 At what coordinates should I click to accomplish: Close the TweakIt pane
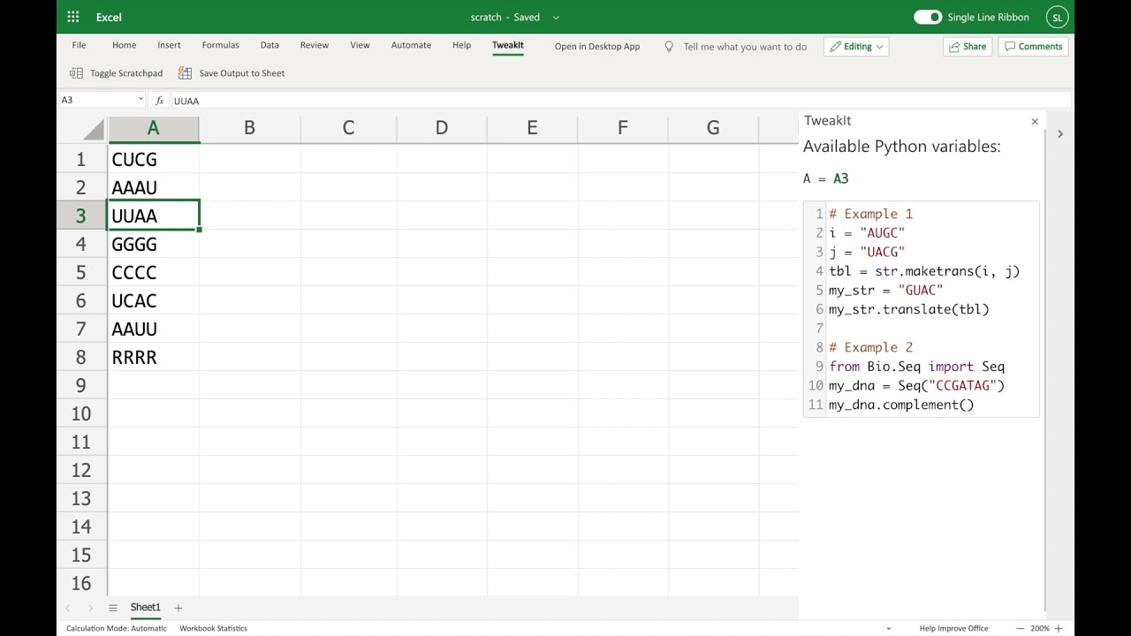(1035, 121)
